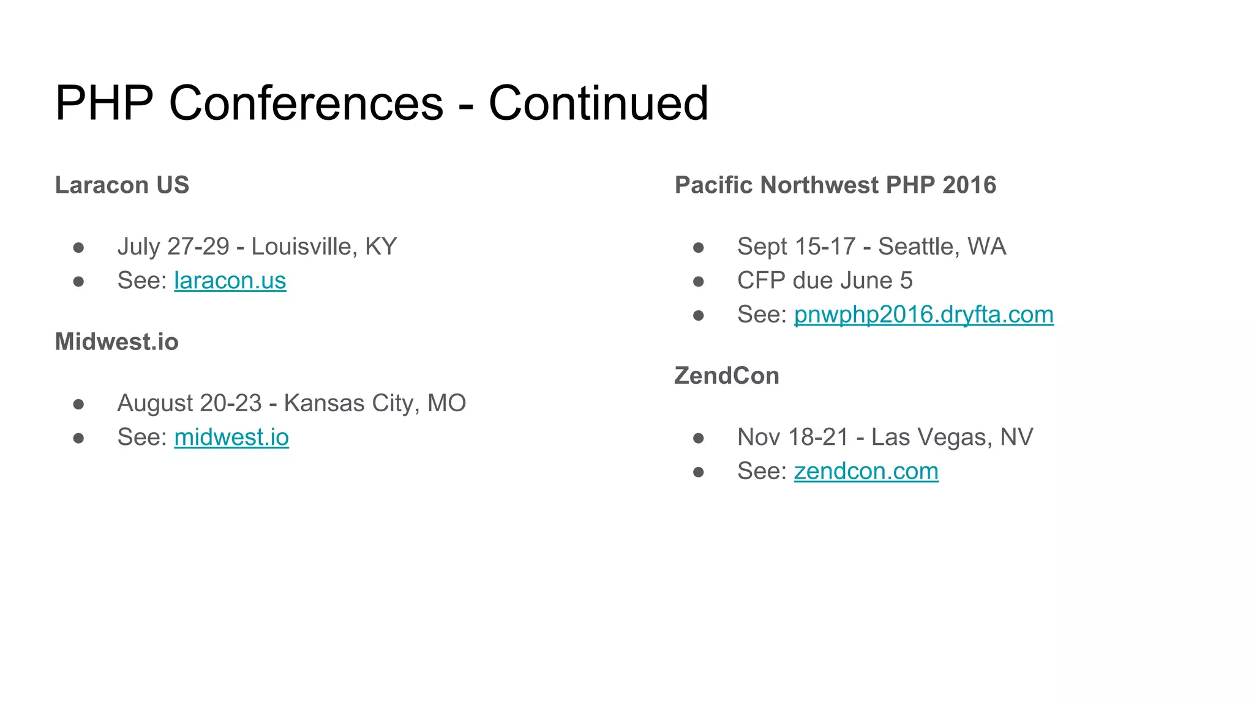Image resolution: width=1254 pixels, height=705 pixels.
Task: Click the August 20-23 Kansas City line
Action: [292, 403]
